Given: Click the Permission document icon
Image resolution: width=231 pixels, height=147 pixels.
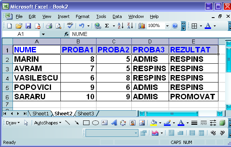Looking at the screenshot, I should click(38, 26).
